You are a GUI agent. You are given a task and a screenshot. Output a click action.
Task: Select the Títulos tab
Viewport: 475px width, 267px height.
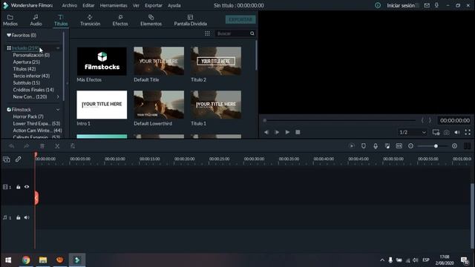tap(61, 20)
